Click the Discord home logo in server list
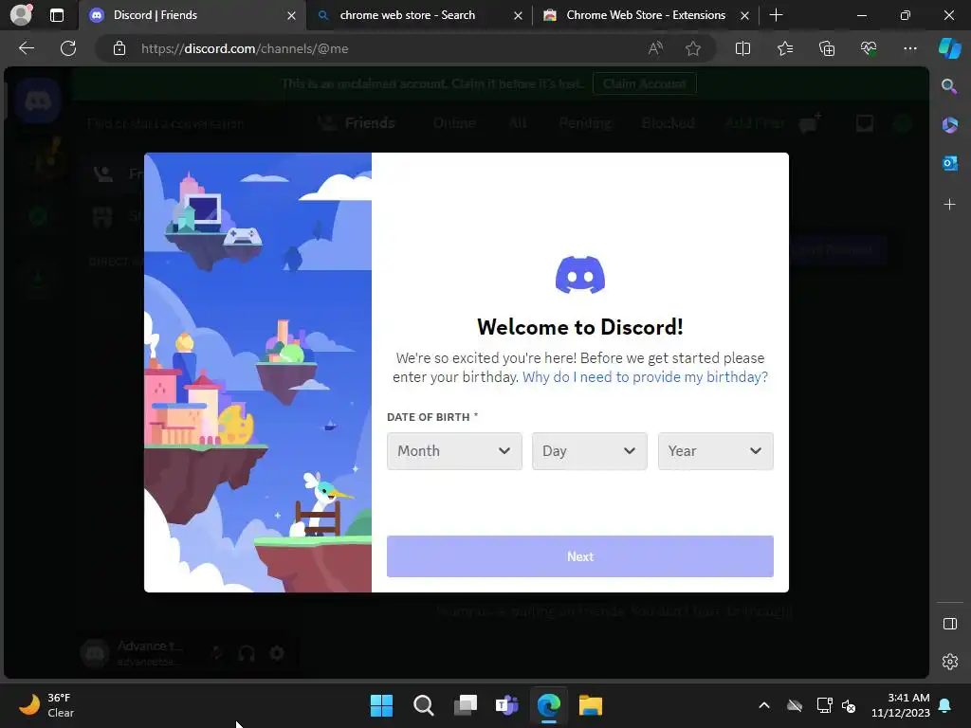Viewport: 971px width, 728px height. click(x=38, y=100)
